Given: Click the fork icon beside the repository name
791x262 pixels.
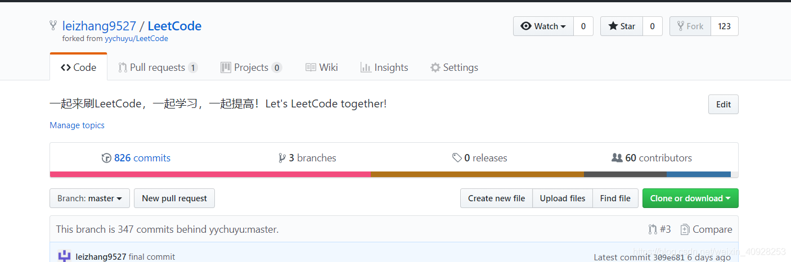Looking at the screenshot, I should coord(53,26).
